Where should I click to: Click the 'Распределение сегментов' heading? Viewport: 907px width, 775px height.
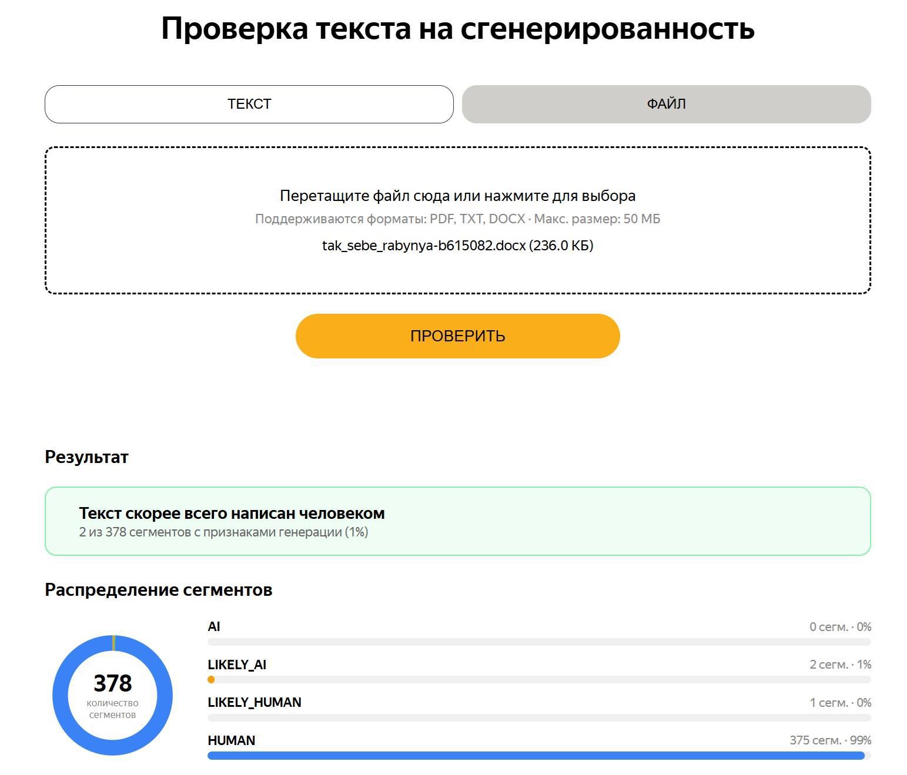[159, 589]
